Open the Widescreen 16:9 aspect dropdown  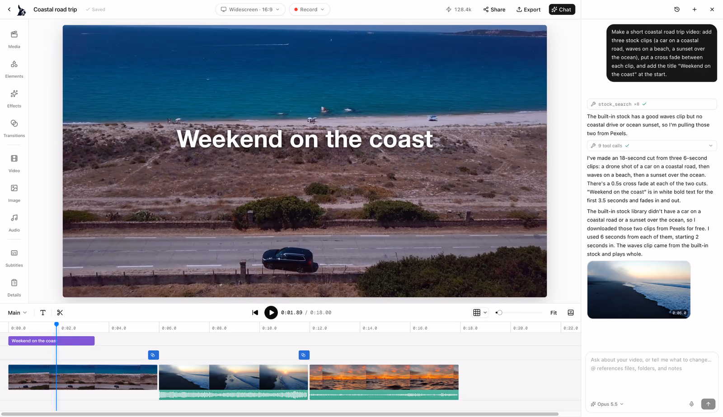(x=250, y=9)
